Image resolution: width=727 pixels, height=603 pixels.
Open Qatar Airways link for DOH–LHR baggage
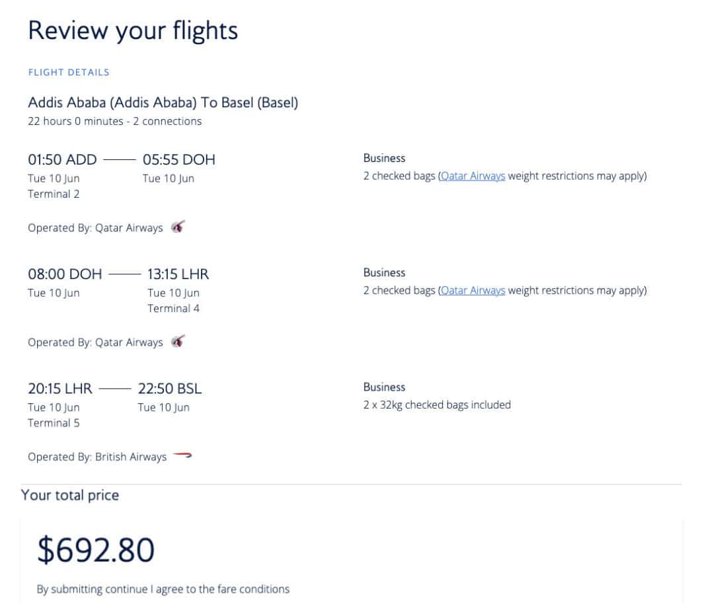pos(473,290)
